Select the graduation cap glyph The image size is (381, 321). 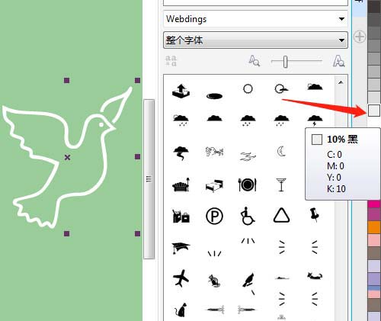[181, 248]
